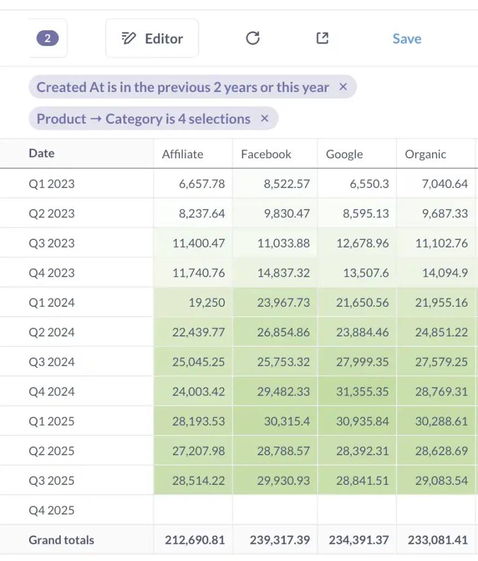Select Facebook grand total 239,317.39
This screenshot has height=561, width=478.
(279, 540)
